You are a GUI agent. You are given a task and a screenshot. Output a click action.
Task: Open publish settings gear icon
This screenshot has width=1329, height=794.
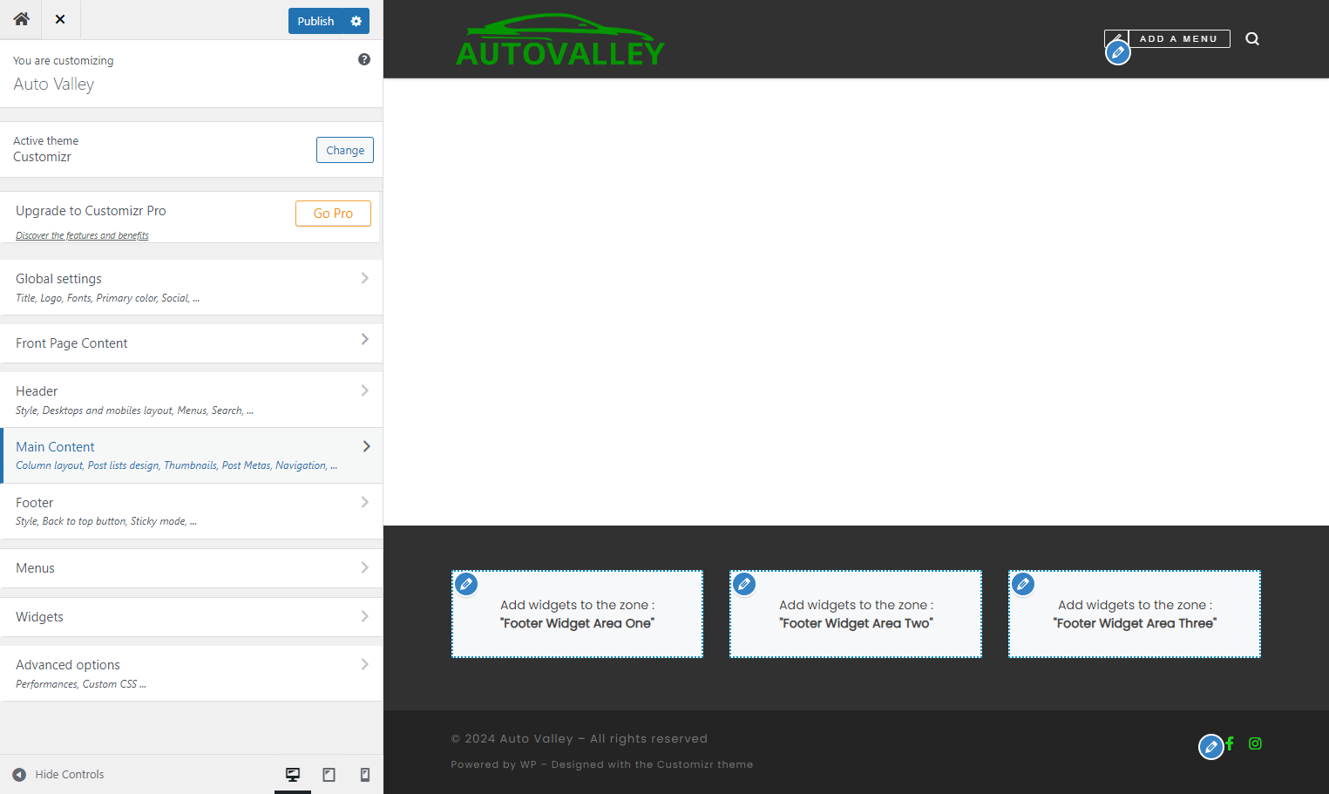click(x=356, y=21)
